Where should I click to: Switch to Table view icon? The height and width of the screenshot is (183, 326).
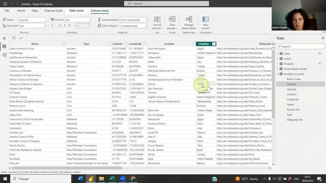pos(4,46)
